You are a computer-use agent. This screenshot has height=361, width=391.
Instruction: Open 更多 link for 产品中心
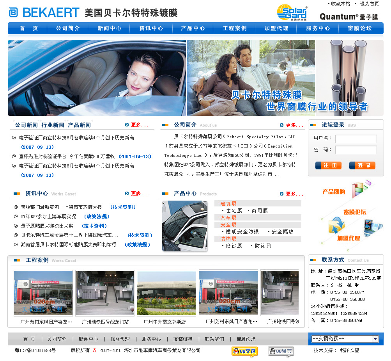tap(294, 194)
